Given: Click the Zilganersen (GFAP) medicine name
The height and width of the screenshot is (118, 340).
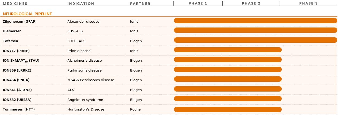Looking at the screenshot, I should 20,21.
